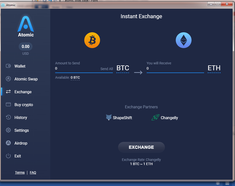Close the Atomic window
This screenshot has height=186, width=235.
pyautogui.click(x=227, y=4)
